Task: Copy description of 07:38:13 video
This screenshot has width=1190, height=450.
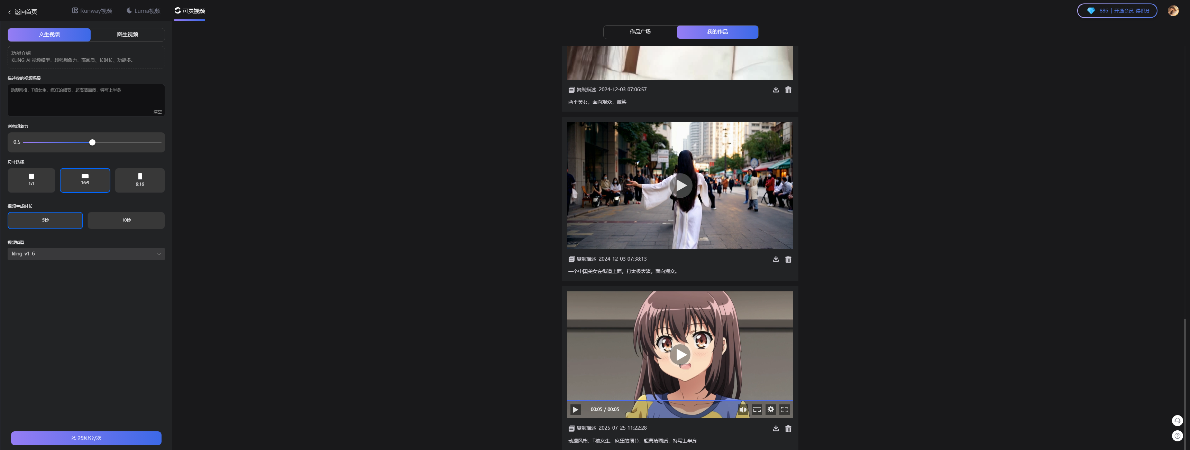Action: pyautogui.click(x=582, y=259)
